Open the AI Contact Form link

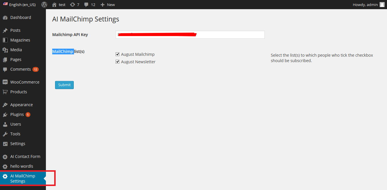tap(25, 157)
